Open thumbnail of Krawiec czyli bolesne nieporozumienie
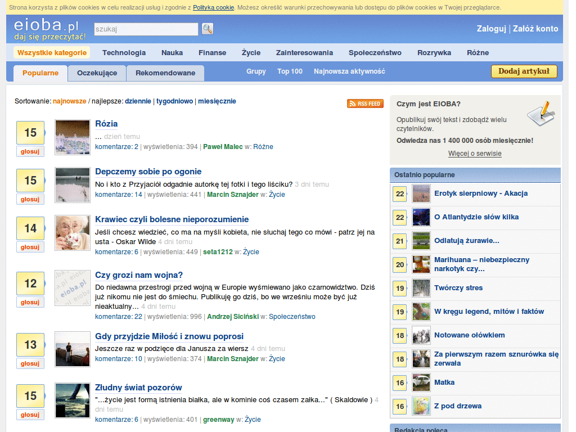The image size is (576, 432). [73, 232]
